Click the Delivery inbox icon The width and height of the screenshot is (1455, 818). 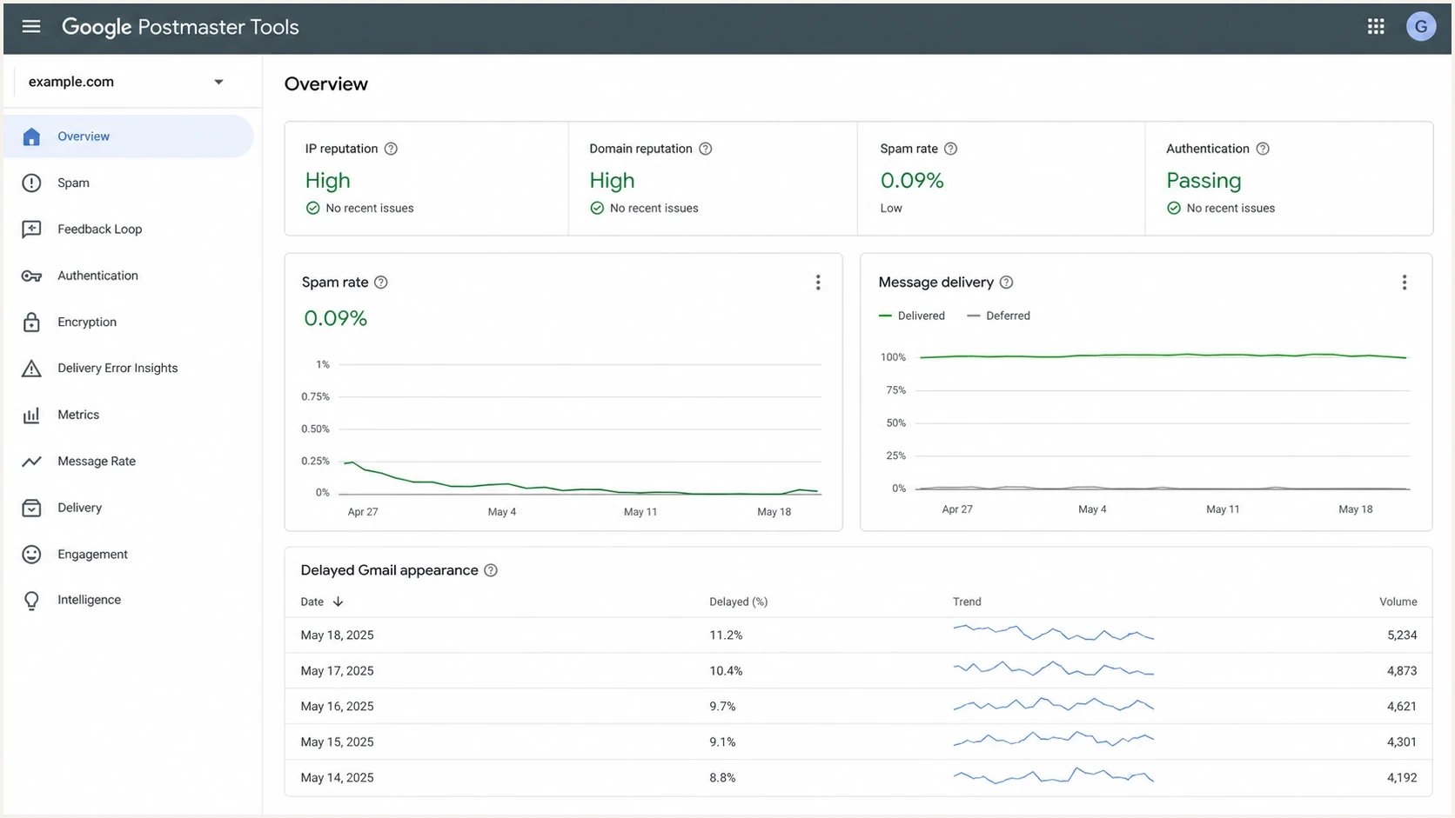[31, 508]
